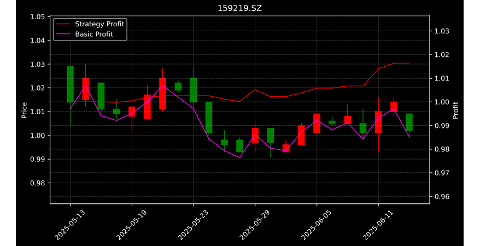
Task: Click the green candlestick body for 2025-05-23
Action: [194, 90]
